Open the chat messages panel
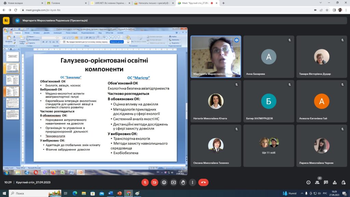350x197 pixels. click(x=326, y=182)
